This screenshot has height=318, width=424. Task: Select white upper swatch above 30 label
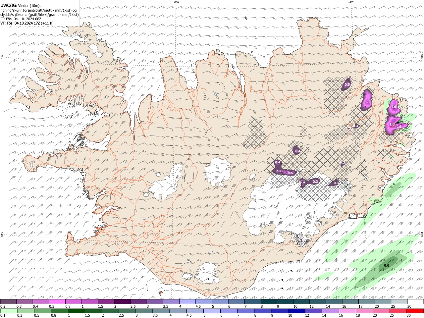416,302
